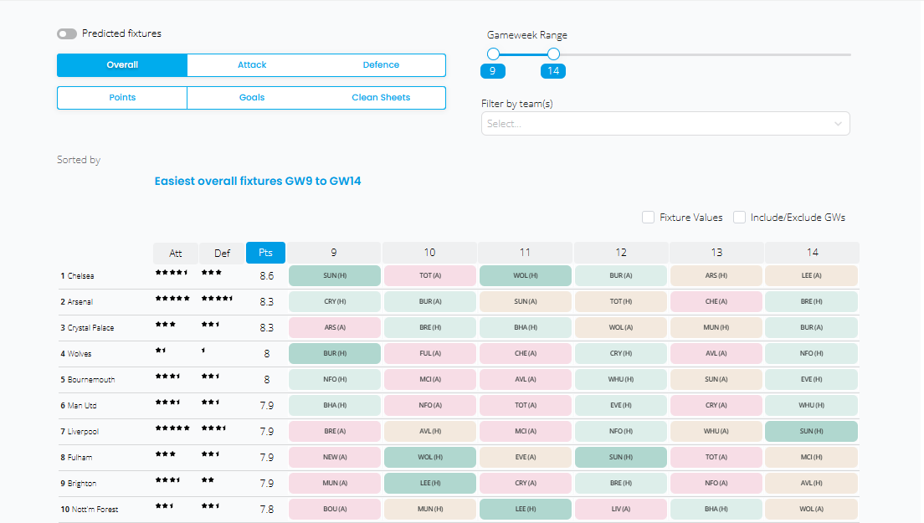The height and width of the screenshot is (523, 924).
Task: Click Nott'm Forest's BOU (A) fixture cell
Action: [335, 509]
